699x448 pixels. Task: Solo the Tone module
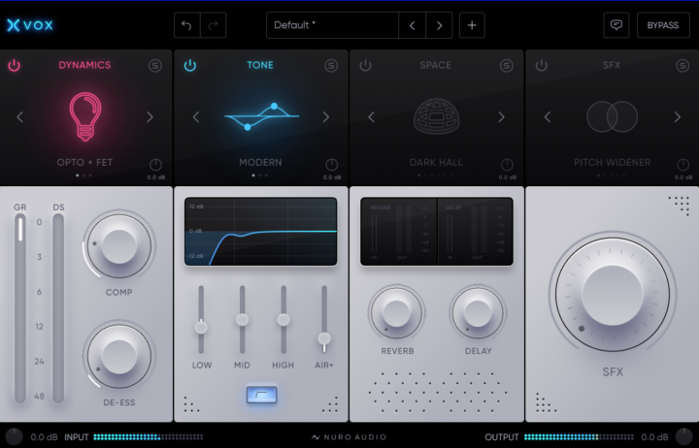pos(331,66)
